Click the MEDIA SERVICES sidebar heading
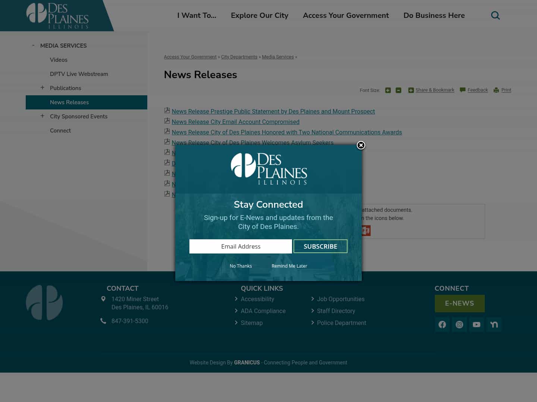 point(63,46)
